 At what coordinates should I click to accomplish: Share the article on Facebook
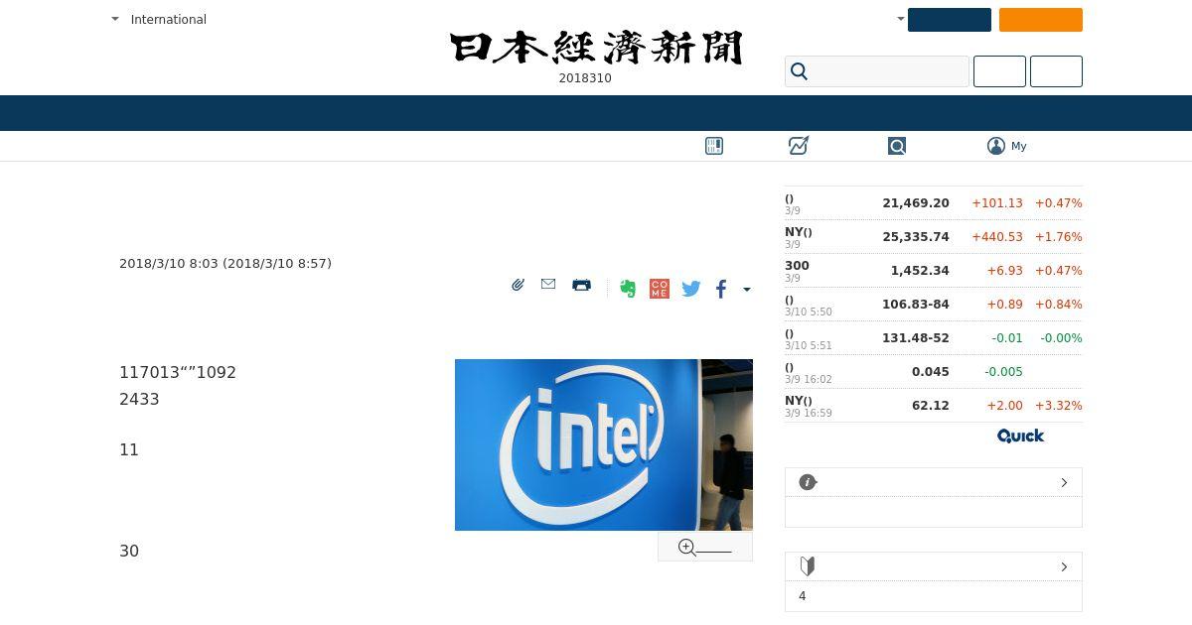(x=721, y=289)
